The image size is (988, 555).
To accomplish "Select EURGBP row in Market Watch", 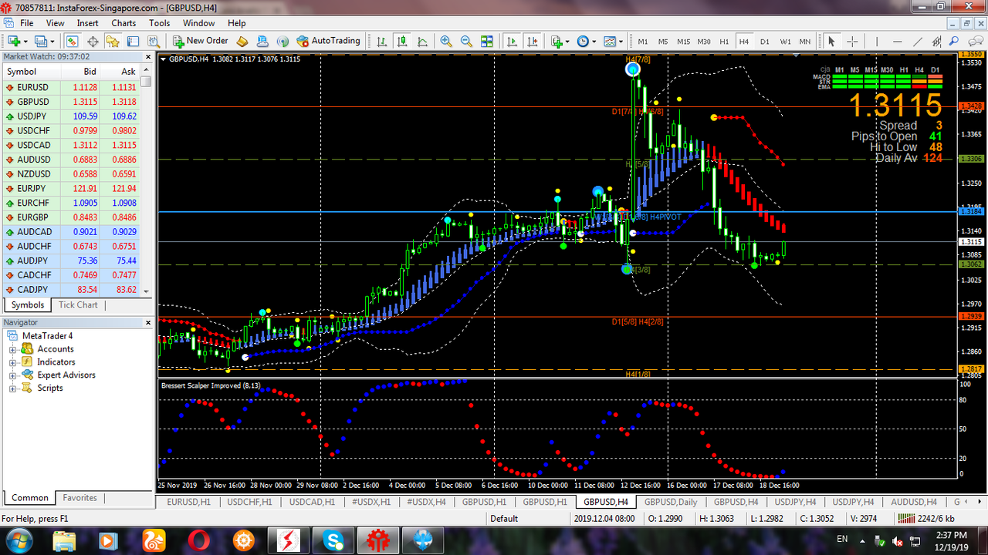I will (x=70, y=217).
